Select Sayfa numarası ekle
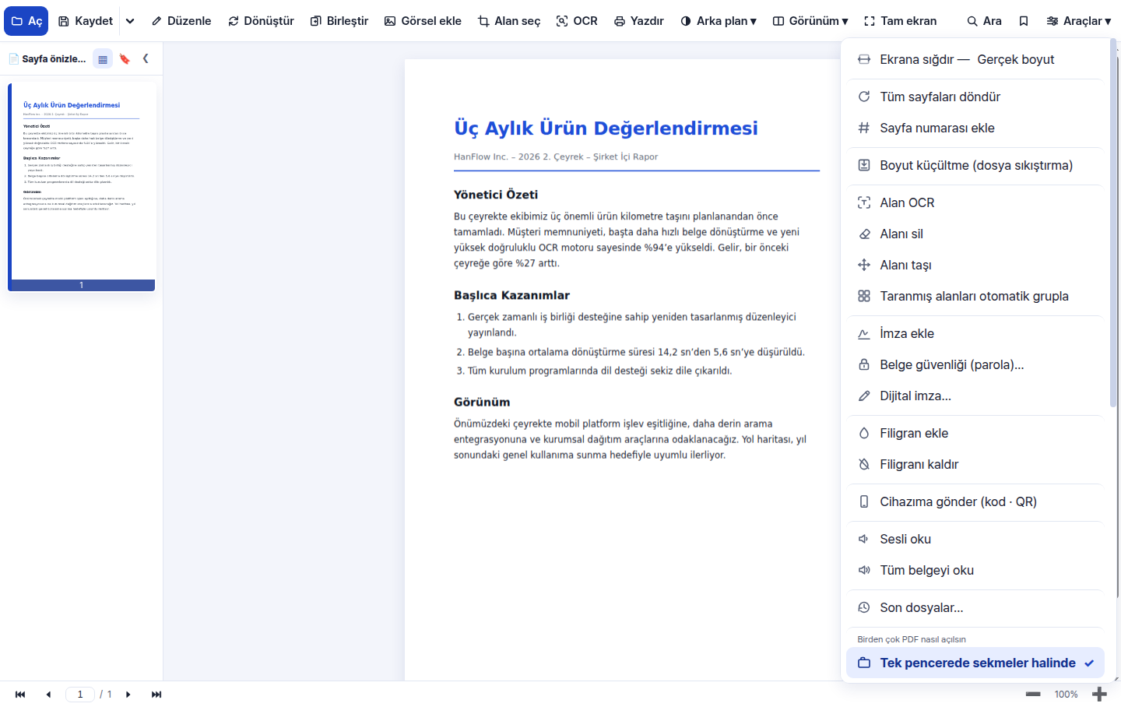The image size is (1121, 707). 975,128
